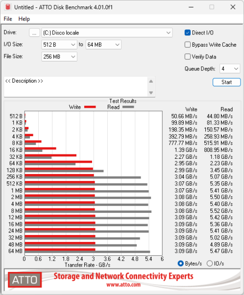This screenshot has height=295, width=244.
Task: Enable Bypass Write Cache
Action: (188, 45)
